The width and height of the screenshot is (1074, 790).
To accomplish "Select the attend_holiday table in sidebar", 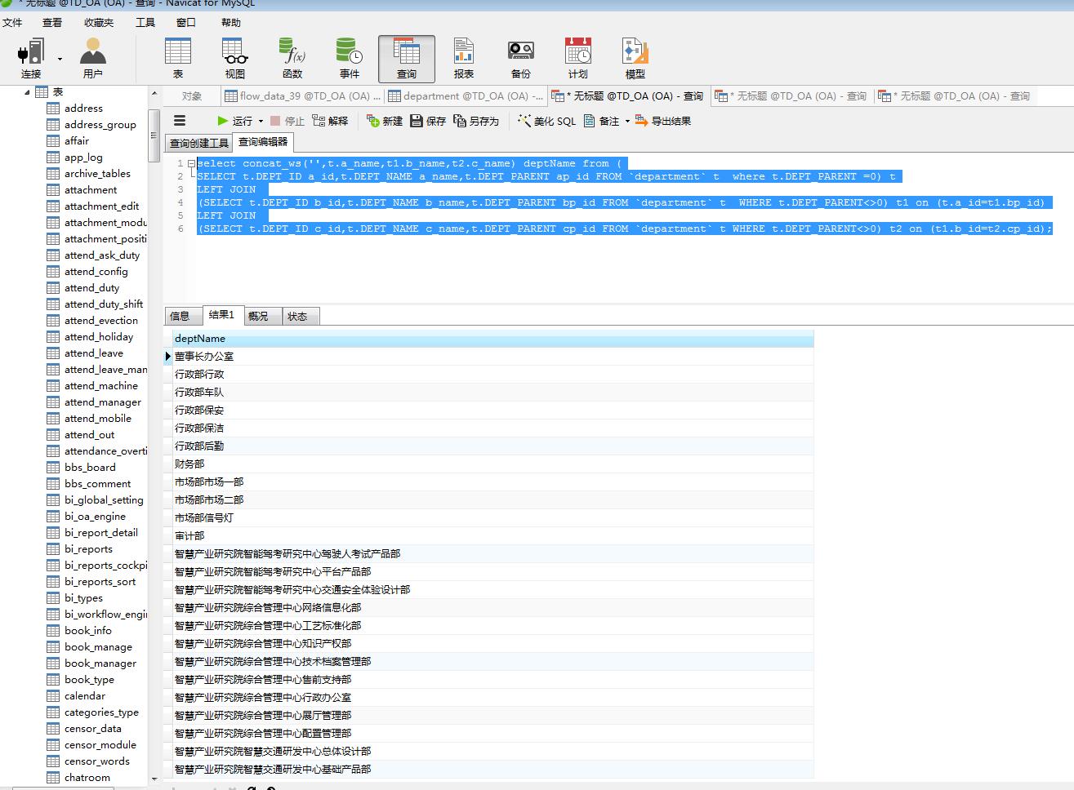I will tap(98, 336).
